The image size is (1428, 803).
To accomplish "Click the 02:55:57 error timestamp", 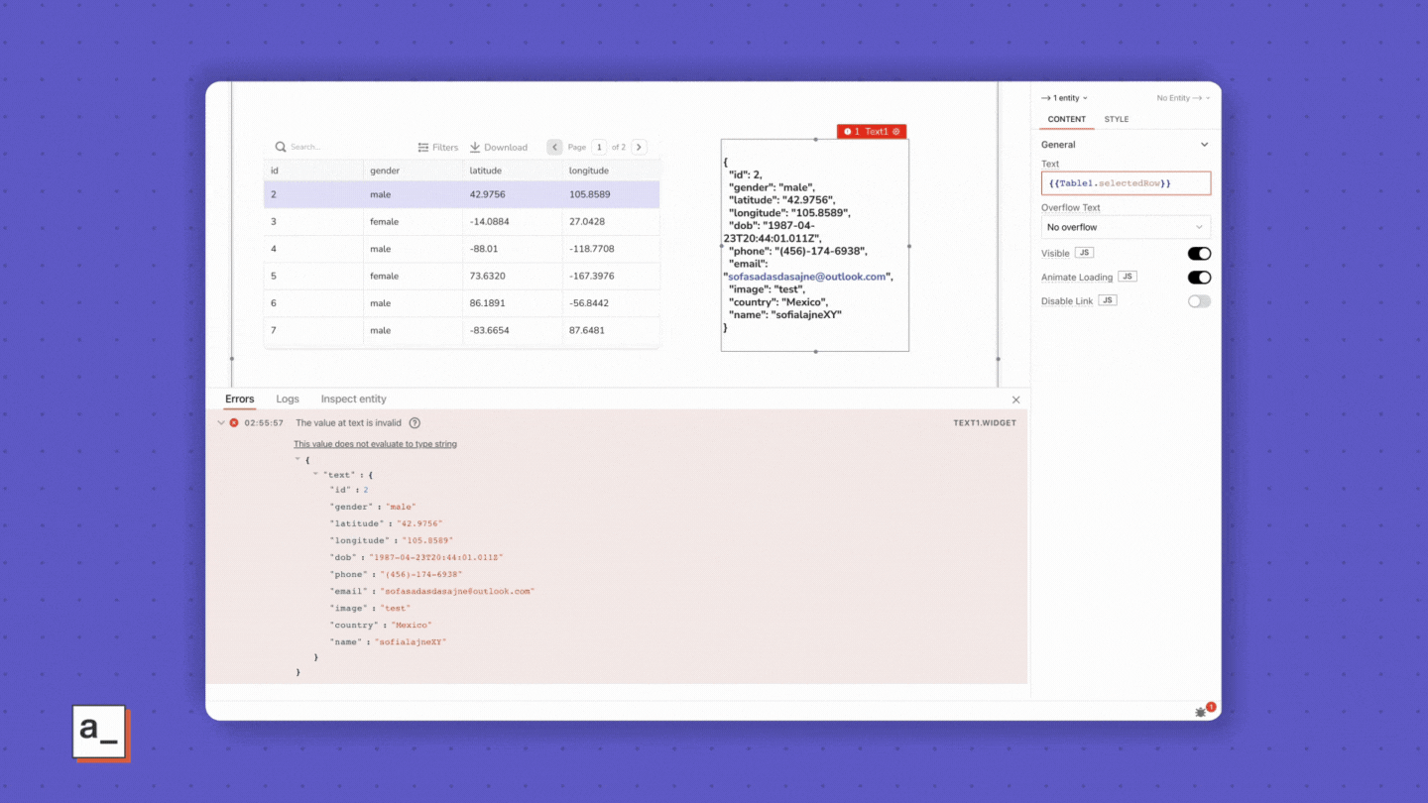I will [x=264, y=422].
